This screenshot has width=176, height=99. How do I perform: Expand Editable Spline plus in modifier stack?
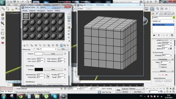pyautogui.click(x=154, y=25)
